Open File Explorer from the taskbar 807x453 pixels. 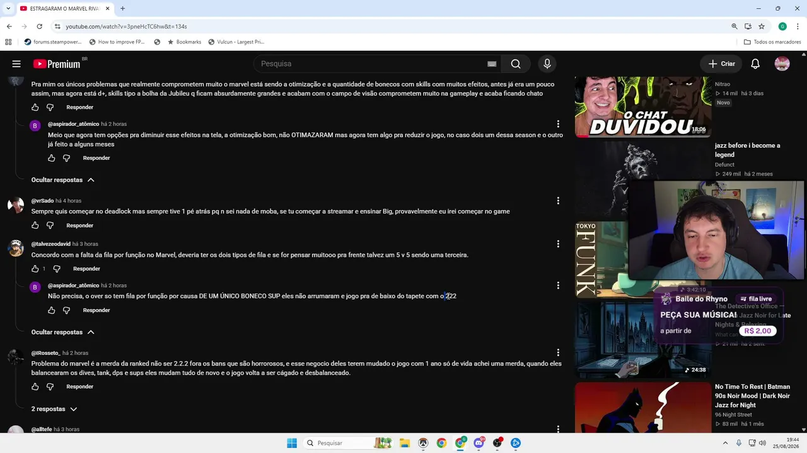pos(405,443)
